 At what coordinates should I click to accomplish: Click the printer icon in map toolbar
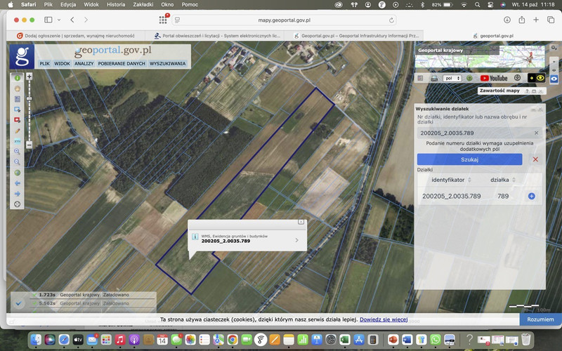(433, 78)
